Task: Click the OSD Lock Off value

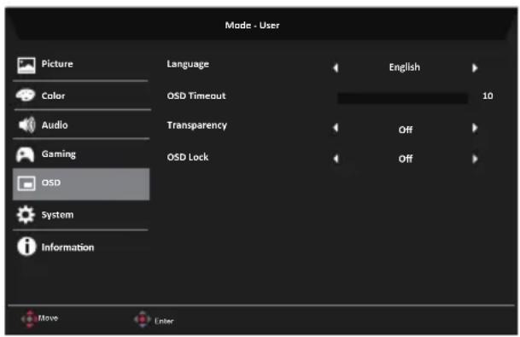Action: [x=406, y=159]
